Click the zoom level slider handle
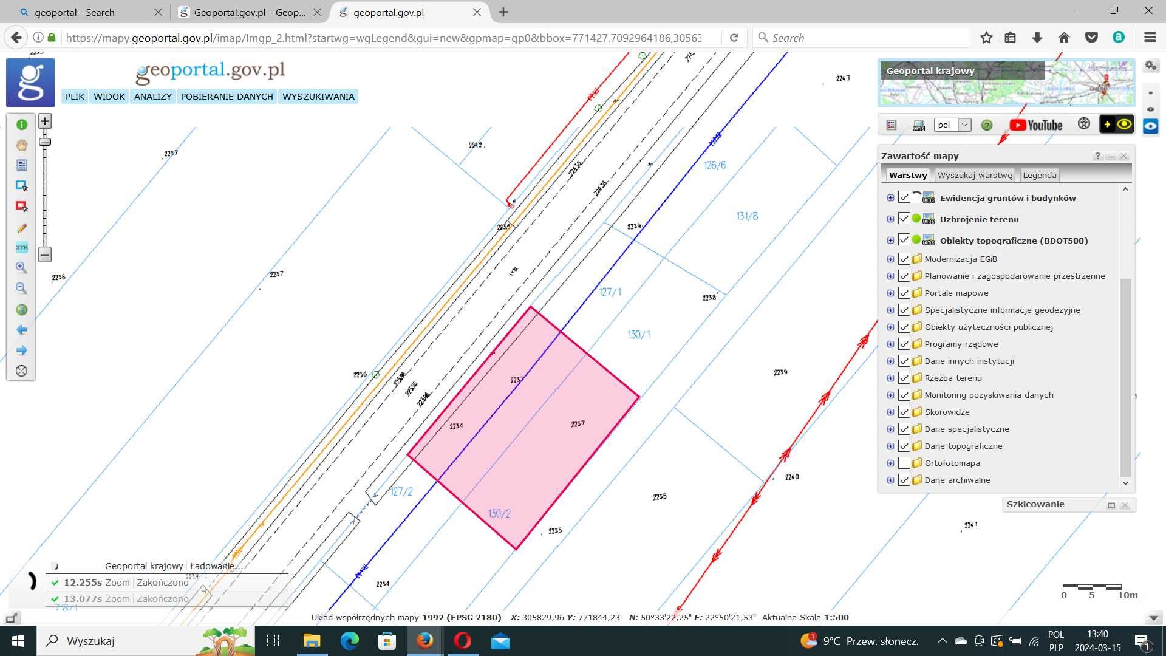 45,142
